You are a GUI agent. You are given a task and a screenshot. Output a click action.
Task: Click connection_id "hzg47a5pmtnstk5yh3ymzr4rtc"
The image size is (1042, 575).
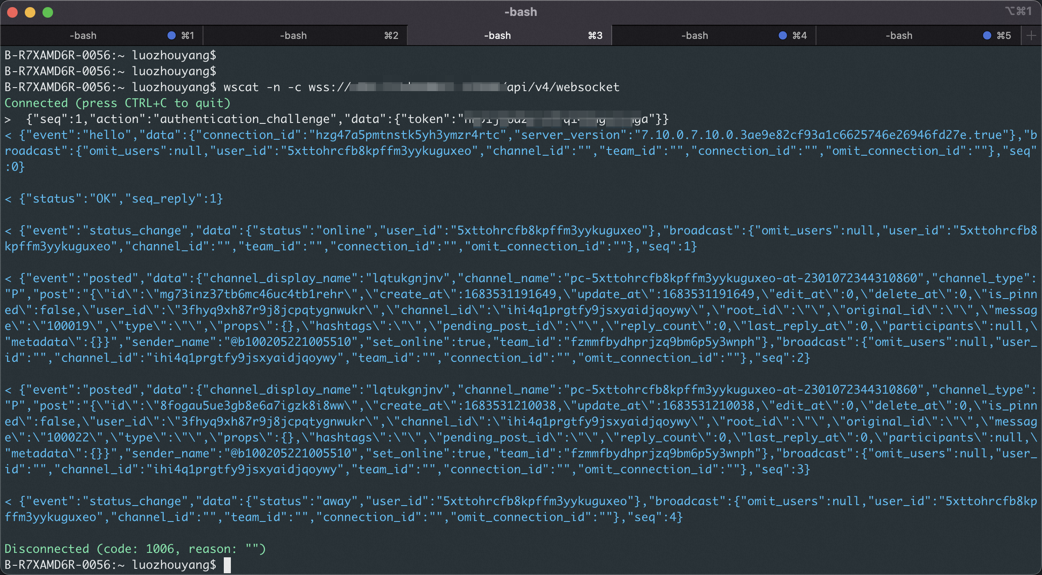pyautogui.click(x=407, y=135)
